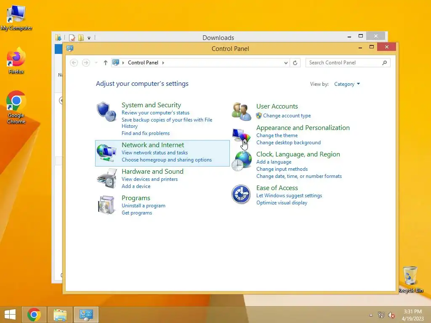Click Optimize visual display
Image resolution: width=431 pixels, height=323 pixels.
click(282, 203)
